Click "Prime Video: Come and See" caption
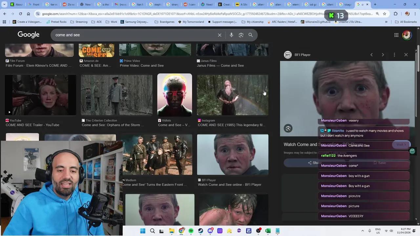420x236 pixels. click(142, 66)
